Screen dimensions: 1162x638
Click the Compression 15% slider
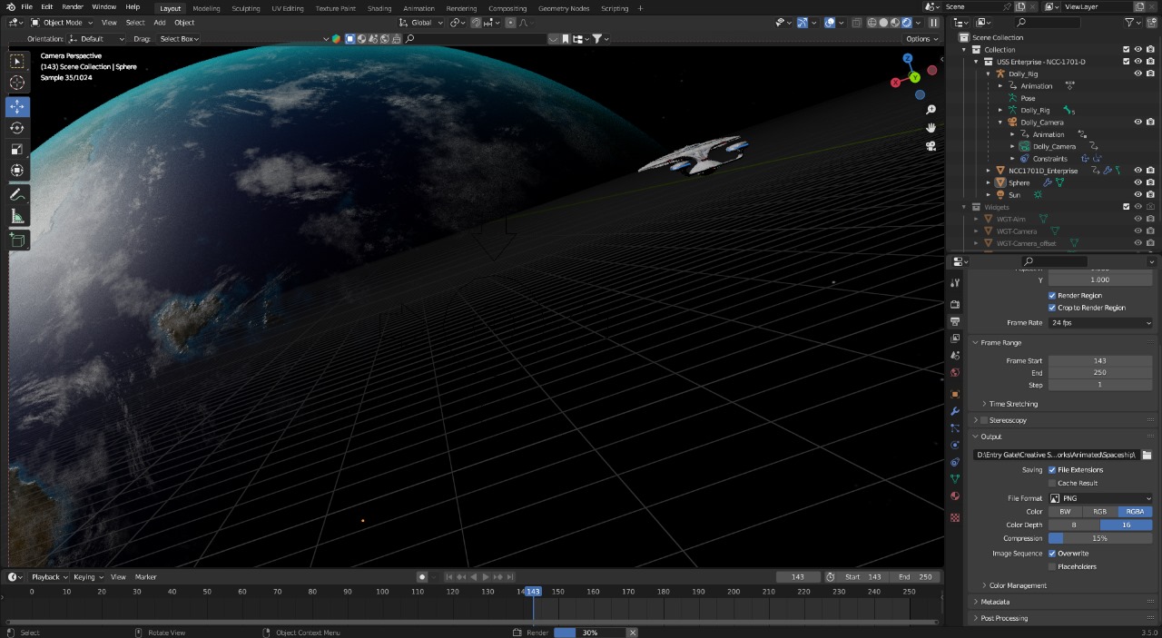(x=1100, y=538)
